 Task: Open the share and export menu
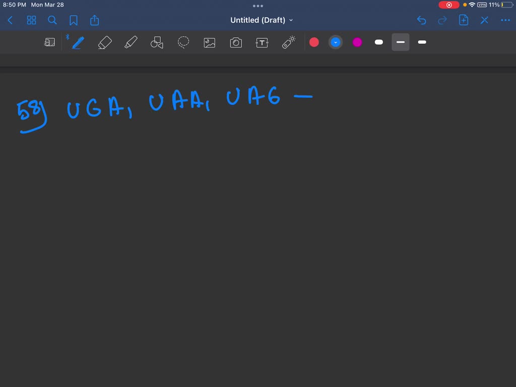(x=95, y=20)
